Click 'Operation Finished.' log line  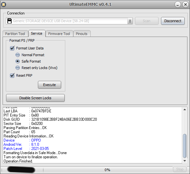pos(18,161)
